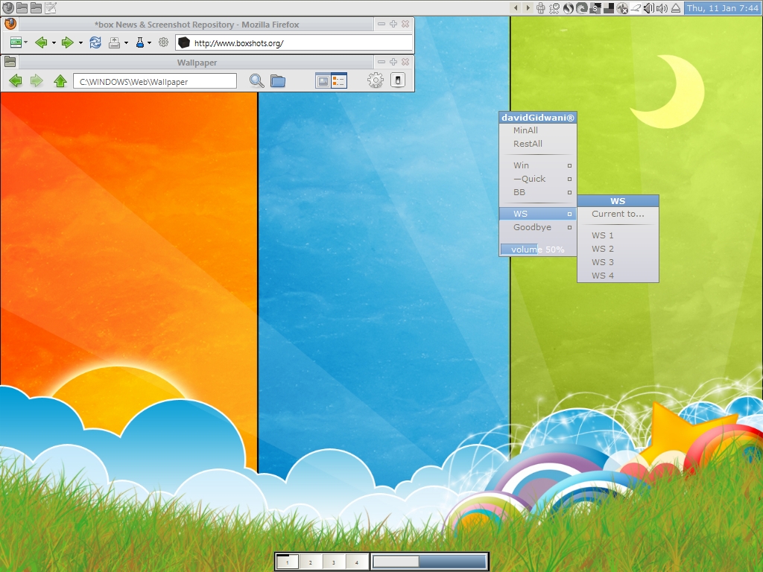Open the dropdown beside the flask icon
The width and height of the screenshot is (763, 572).
pyautogui.click(x=149, y=42)
